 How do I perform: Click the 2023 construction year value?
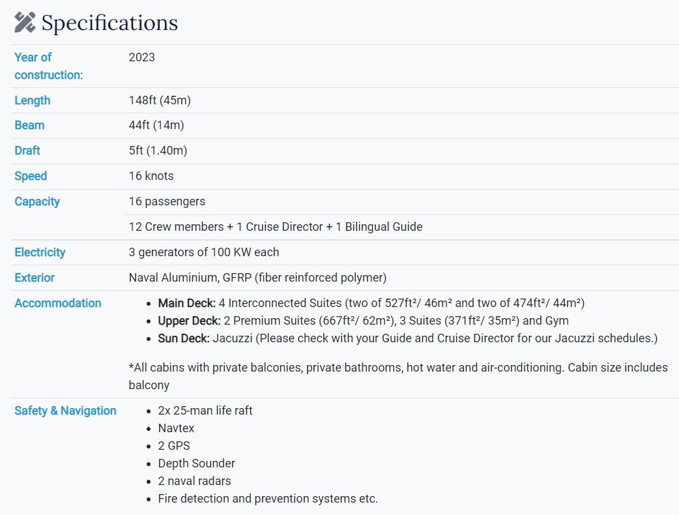pos(141,57)
